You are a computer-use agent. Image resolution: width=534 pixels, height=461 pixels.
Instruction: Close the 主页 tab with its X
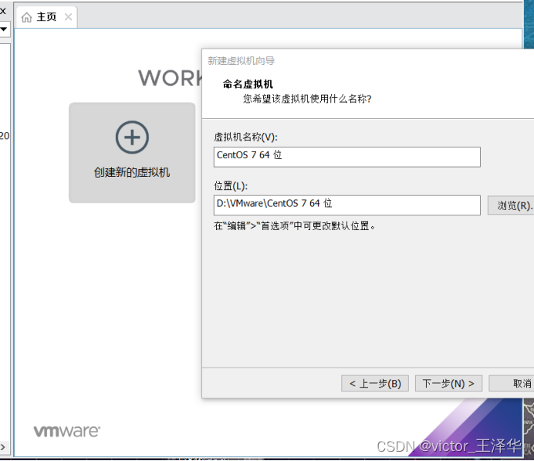click(68, 17)
